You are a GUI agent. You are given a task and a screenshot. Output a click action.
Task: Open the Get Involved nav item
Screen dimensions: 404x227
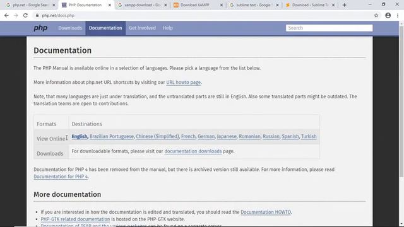(x=142, y=28)
